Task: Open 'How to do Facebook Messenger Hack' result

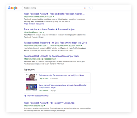Action: (x=51, y=56)
